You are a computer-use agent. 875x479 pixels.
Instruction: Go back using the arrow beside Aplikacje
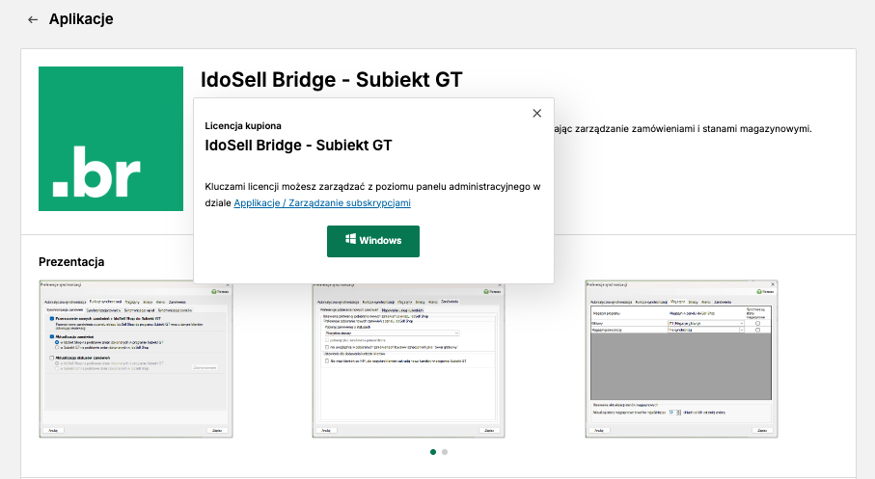click(x=33, y=19)
